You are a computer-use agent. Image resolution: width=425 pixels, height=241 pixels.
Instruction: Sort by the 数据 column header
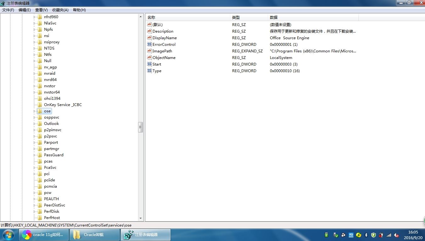(x=313, y=18)
